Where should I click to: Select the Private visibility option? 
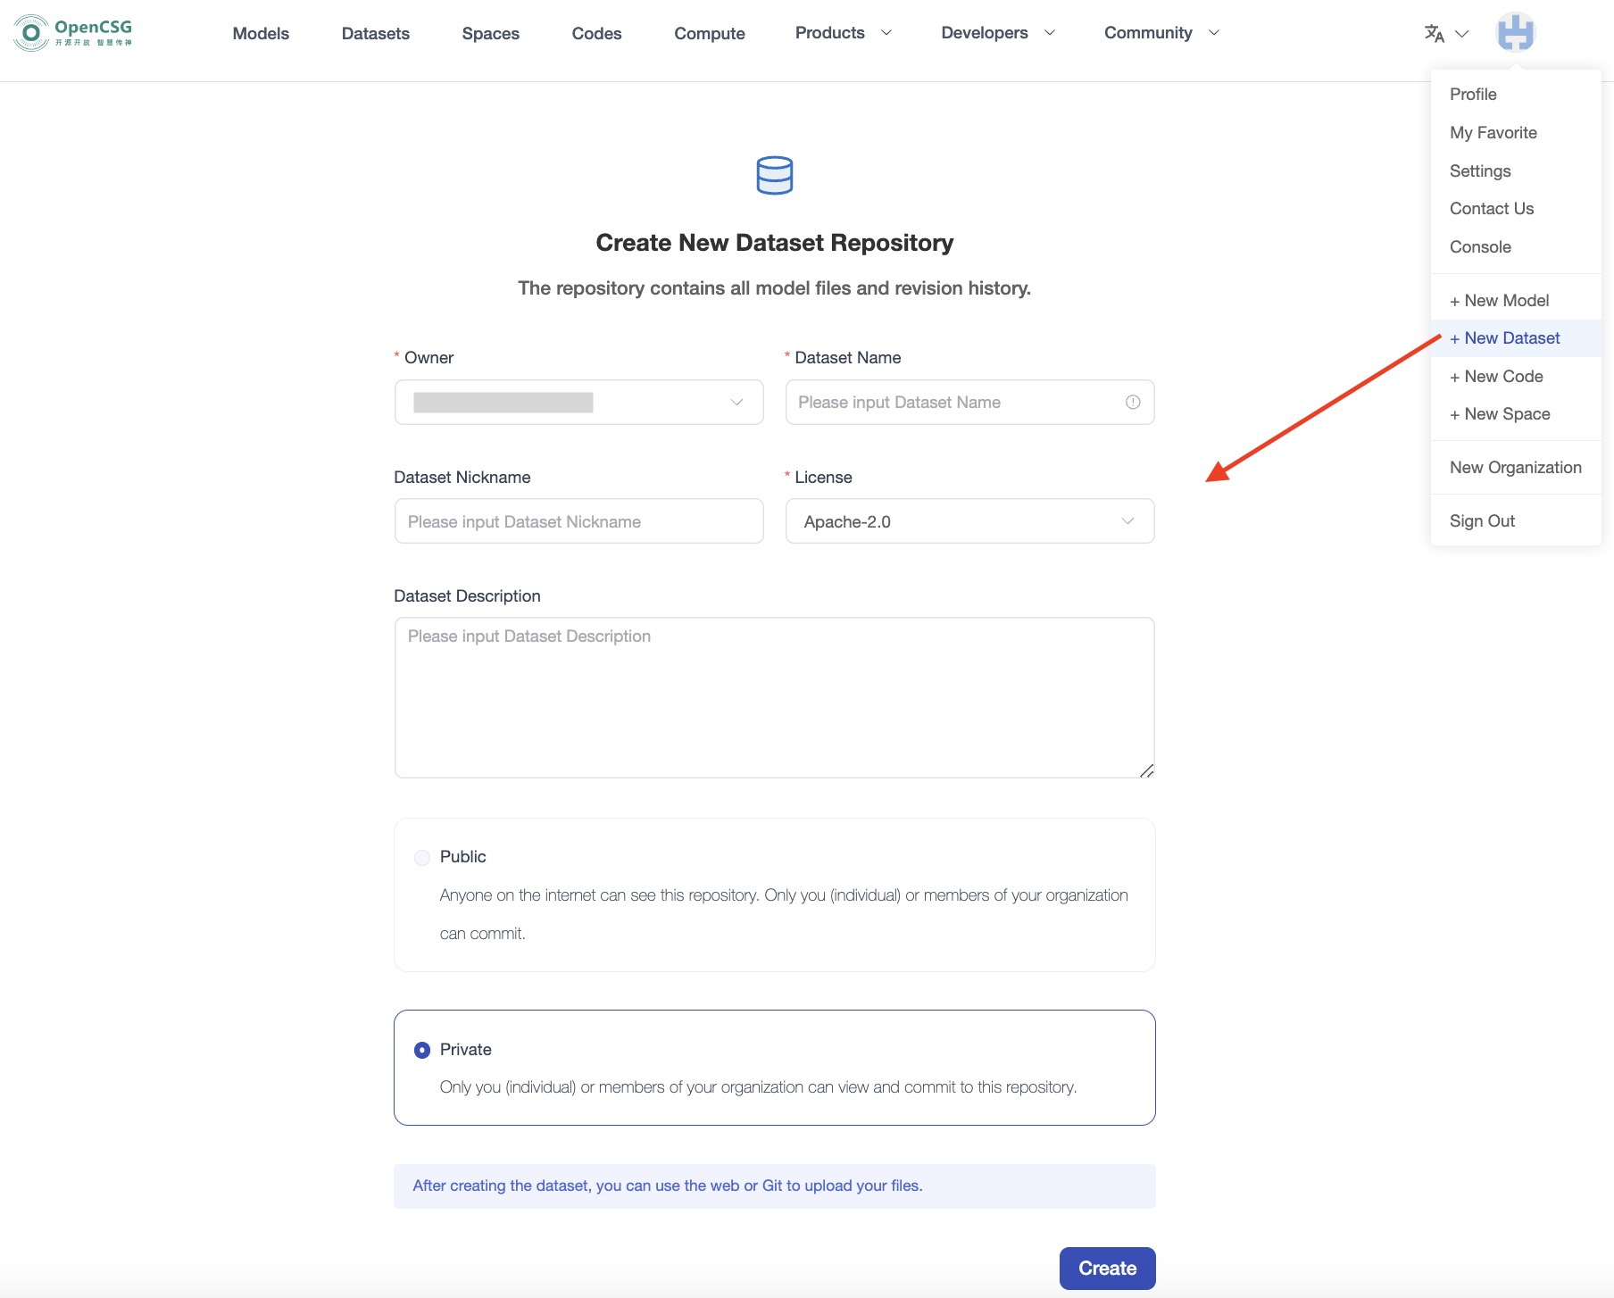(x=421, y=1050)
